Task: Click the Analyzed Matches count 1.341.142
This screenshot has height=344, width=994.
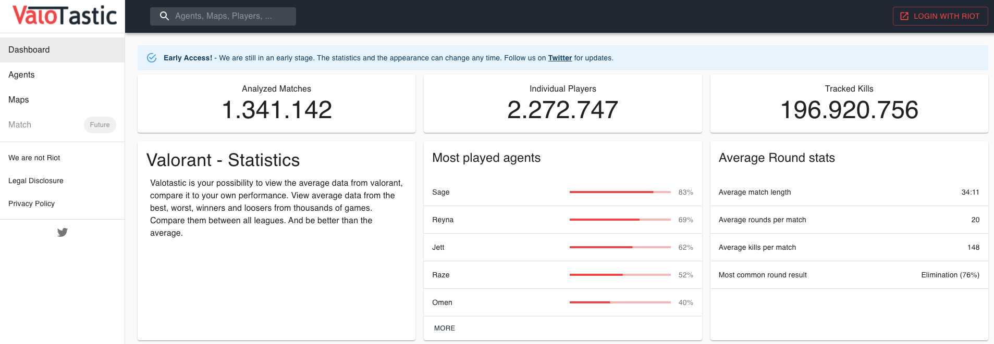Action: [x=277, y=110]
